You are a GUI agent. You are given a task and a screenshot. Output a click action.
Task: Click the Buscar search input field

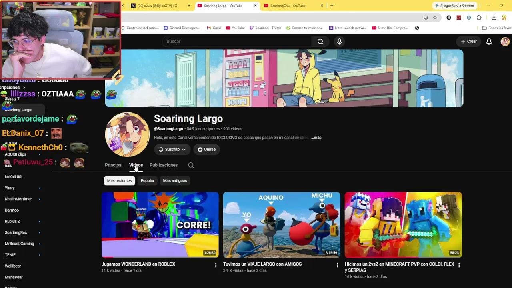tap(237, 42)
